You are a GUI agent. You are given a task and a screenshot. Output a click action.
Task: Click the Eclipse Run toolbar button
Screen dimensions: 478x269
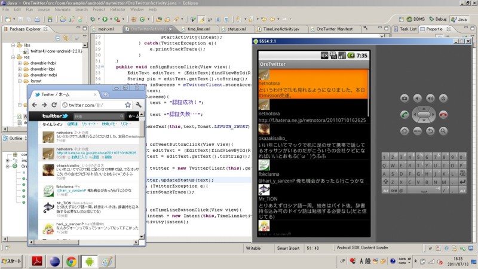pos(105,19)
